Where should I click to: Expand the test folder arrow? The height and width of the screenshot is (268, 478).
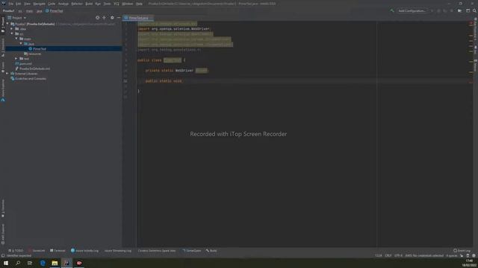pos(16,58)
